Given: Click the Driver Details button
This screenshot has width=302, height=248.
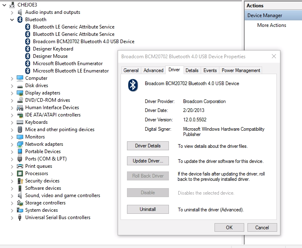Looking at the screenshot, I should tap(148, 146).
